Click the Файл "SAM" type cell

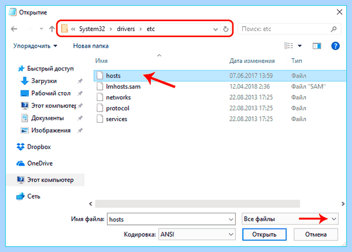[x=308, y=86]
